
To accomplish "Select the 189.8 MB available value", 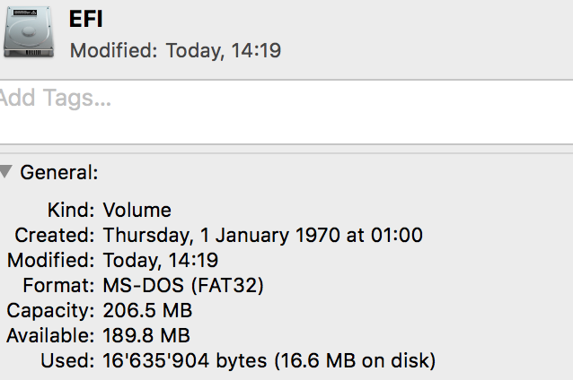I will [x=146, y=336].
